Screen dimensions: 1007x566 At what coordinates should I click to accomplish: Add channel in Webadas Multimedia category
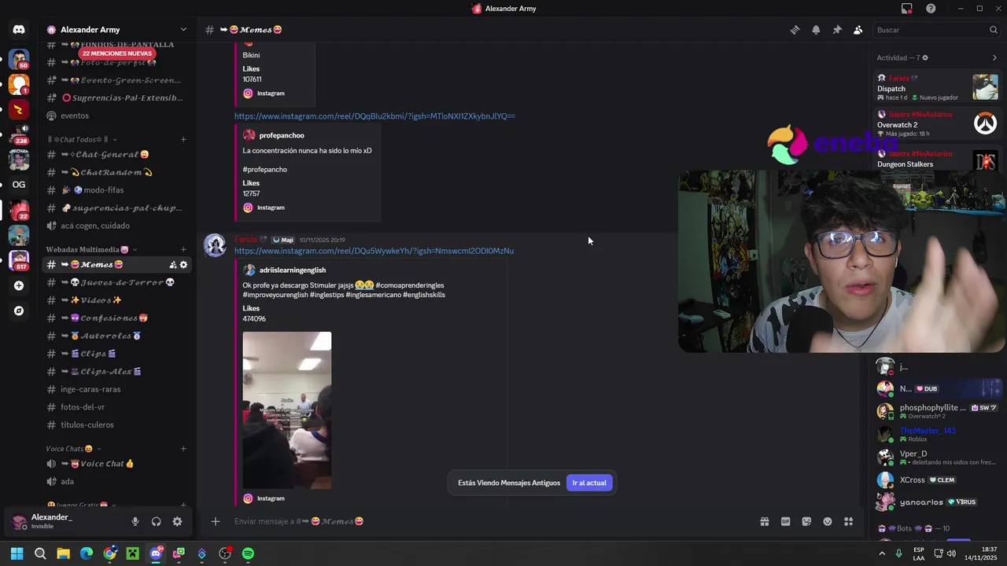tap(183, 250)
